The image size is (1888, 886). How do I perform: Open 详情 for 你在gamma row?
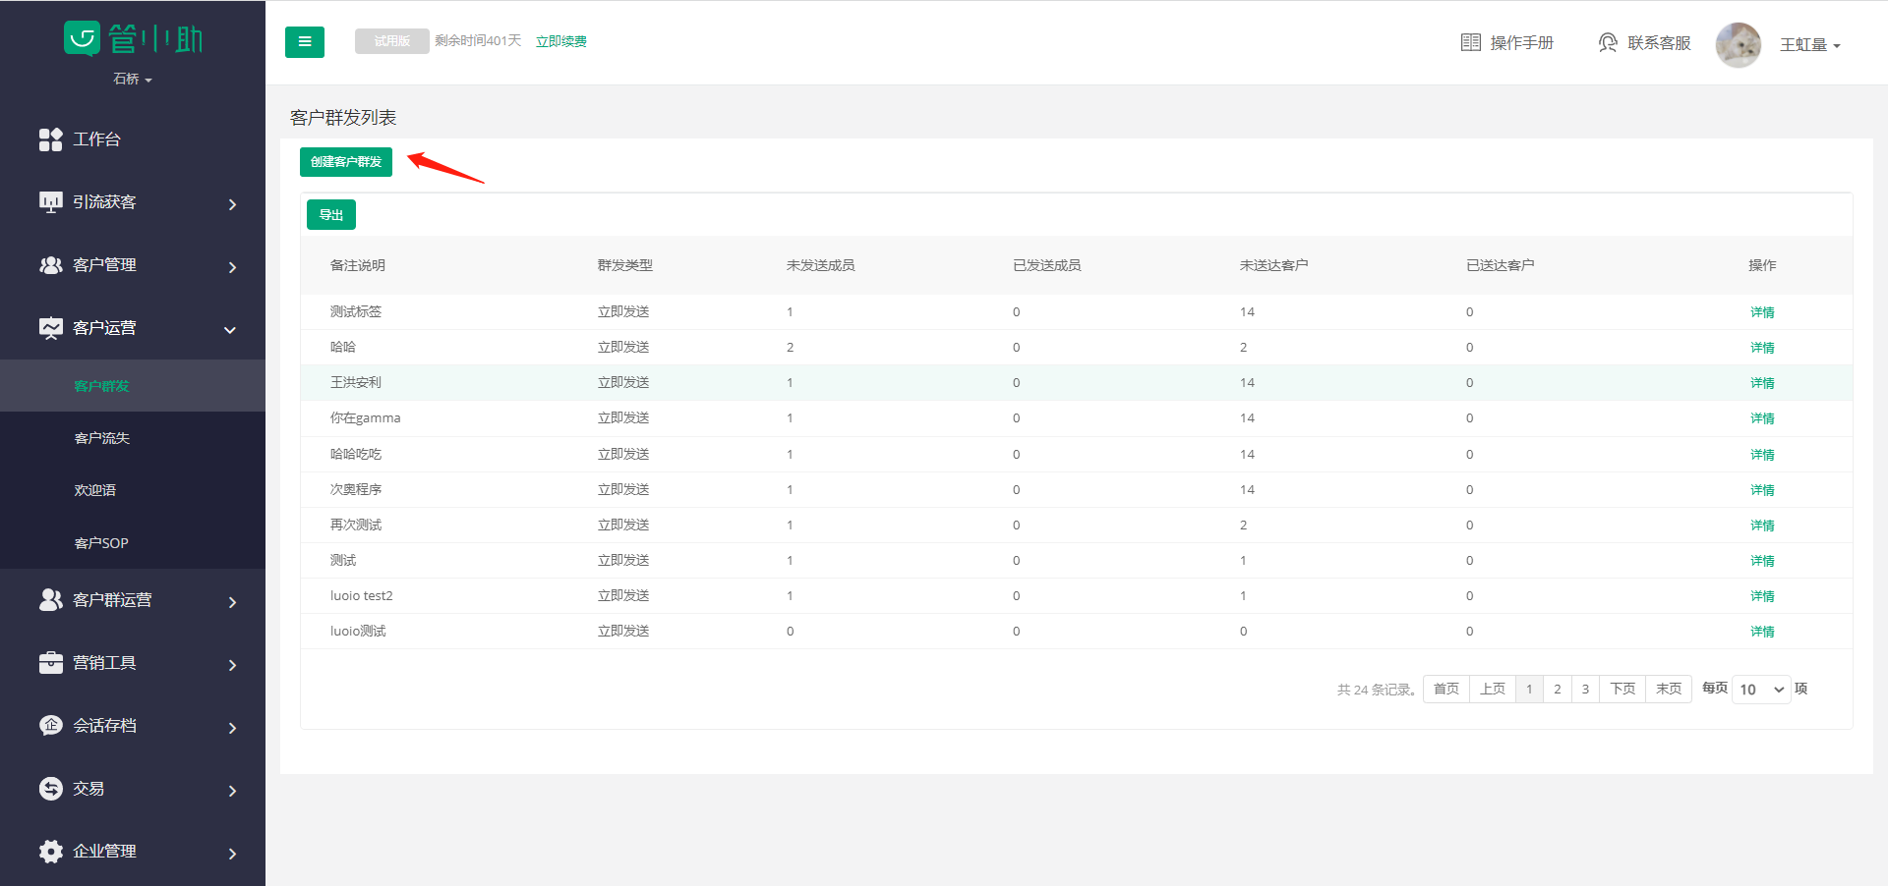pyautogui.click(x=1762, y=418)
